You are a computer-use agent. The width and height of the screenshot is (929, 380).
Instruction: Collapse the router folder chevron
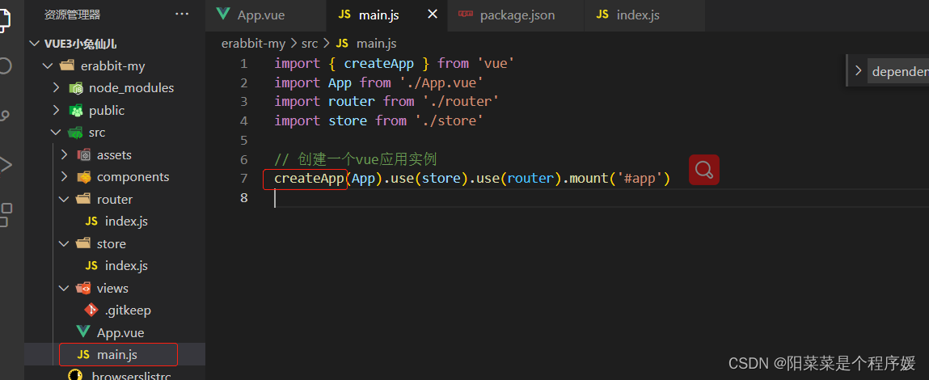click(x=65, y=199)
